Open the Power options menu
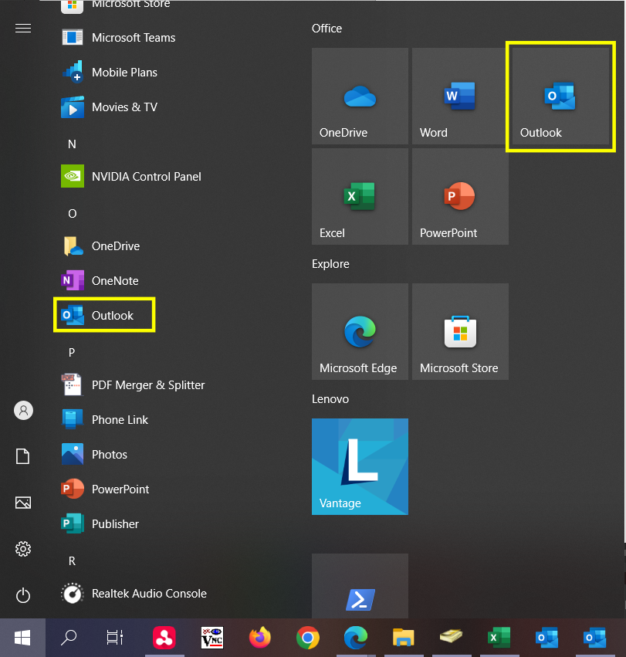The width and height of the screenshot is (626, 657). [23, 595]
